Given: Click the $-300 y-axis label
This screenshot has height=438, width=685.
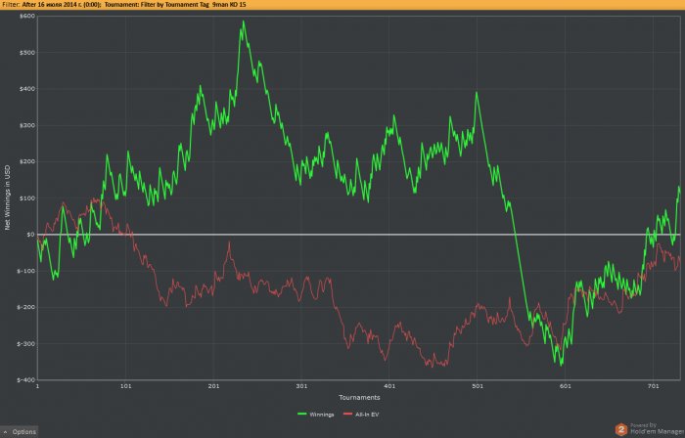Looking at the screenshot, I should click(26, 344).
